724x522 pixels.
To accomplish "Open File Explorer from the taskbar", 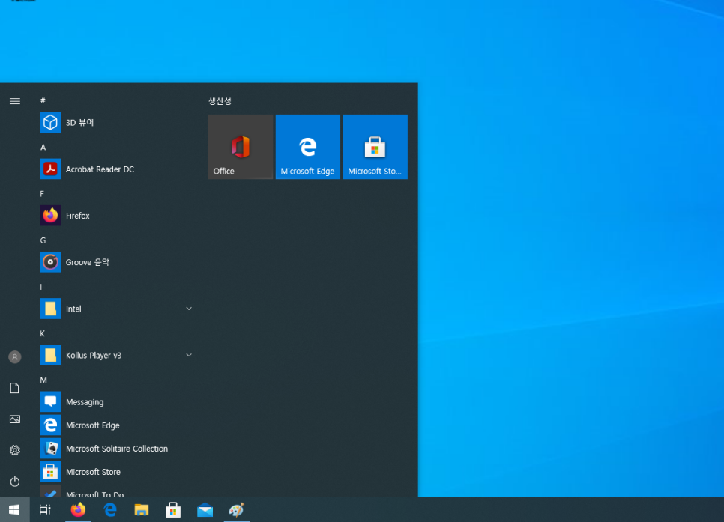I will point(142,509).
